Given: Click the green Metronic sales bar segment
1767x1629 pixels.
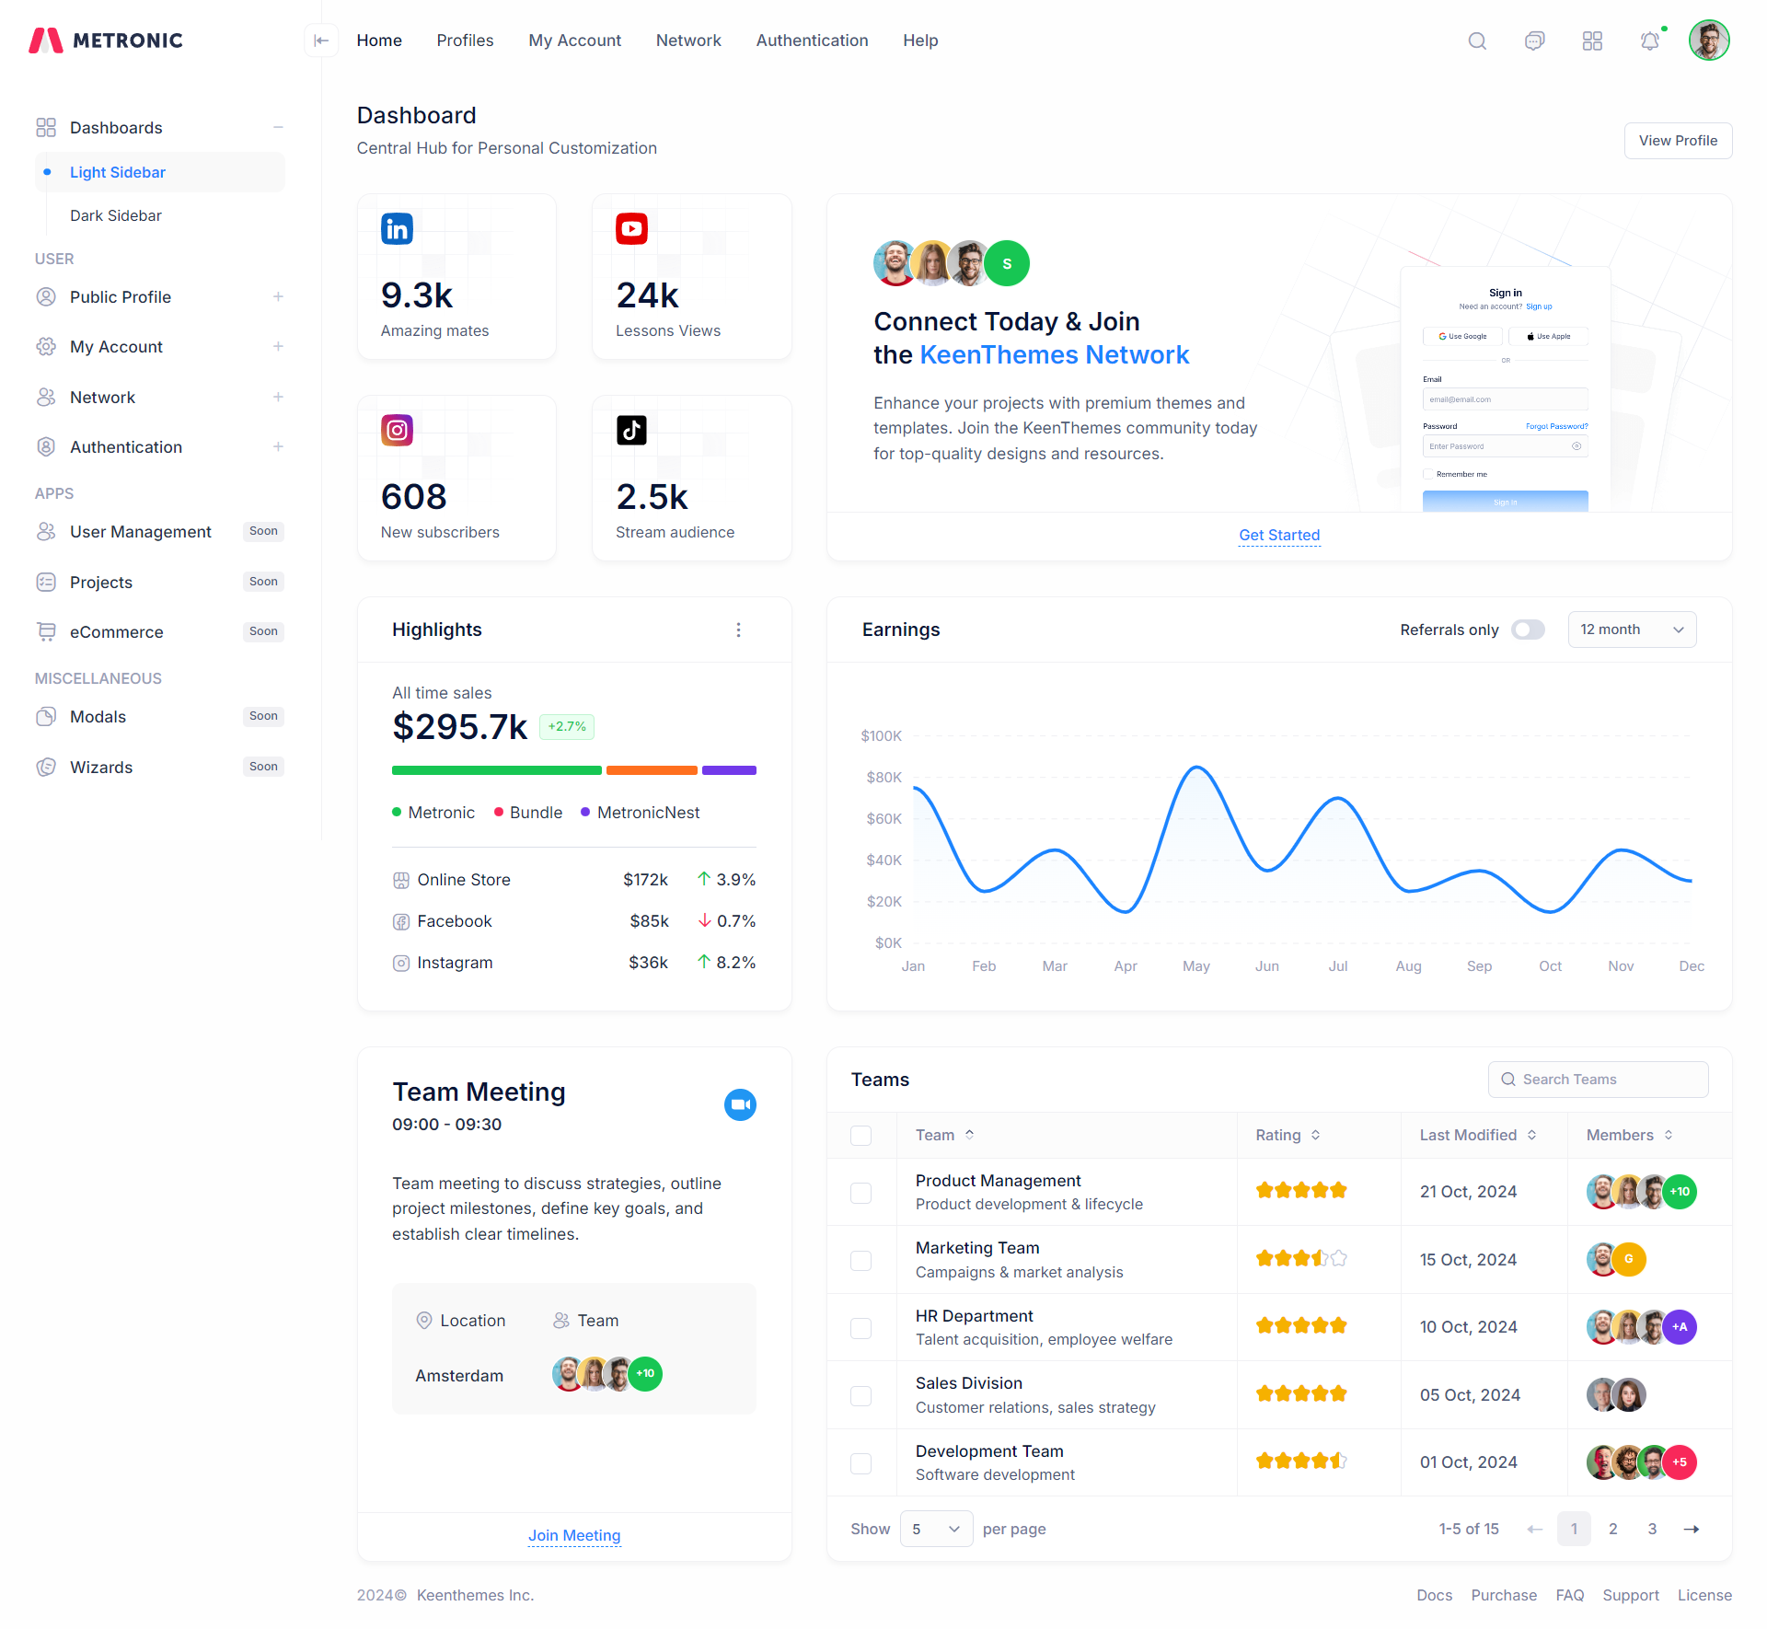Looking at the screenshot, I should point(497,770).
